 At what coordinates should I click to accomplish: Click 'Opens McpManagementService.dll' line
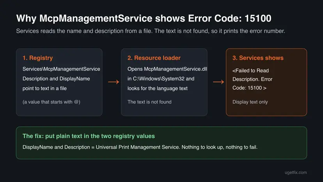(167, 69)
